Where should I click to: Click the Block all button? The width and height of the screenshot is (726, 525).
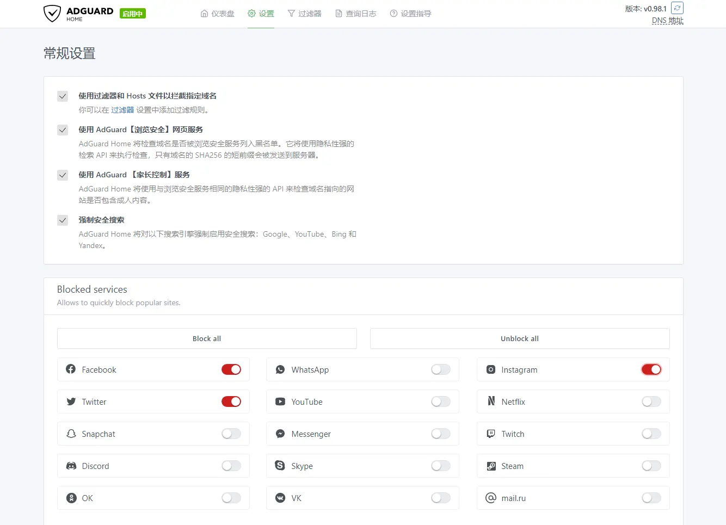pos(207,338)
